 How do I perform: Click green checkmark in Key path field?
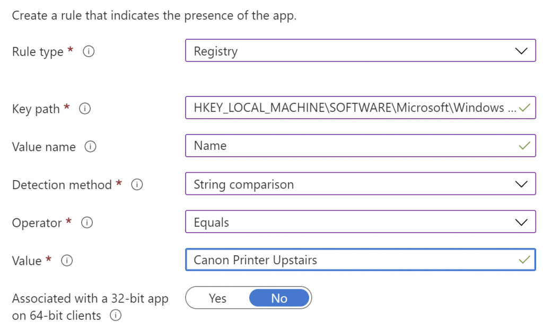pos(524,108)
